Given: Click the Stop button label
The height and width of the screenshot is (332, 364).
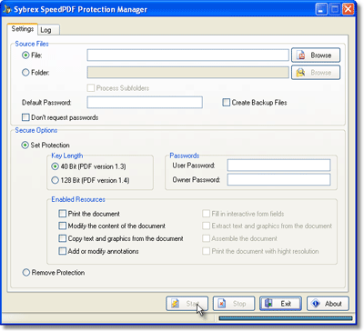Looking at the screenshot, I should (x=239, y=304).
